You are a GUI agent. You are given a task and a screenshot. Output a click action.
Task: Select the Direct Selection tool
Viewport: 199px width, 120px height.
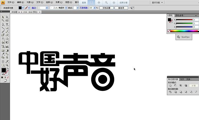(x=7, y=17)
